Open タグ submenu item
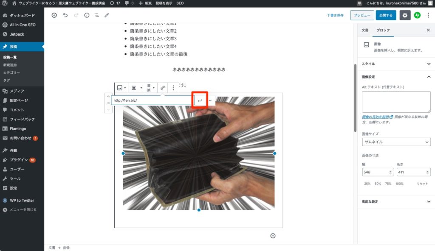This screenshot has width=435, height=251. tap(6, 80)
